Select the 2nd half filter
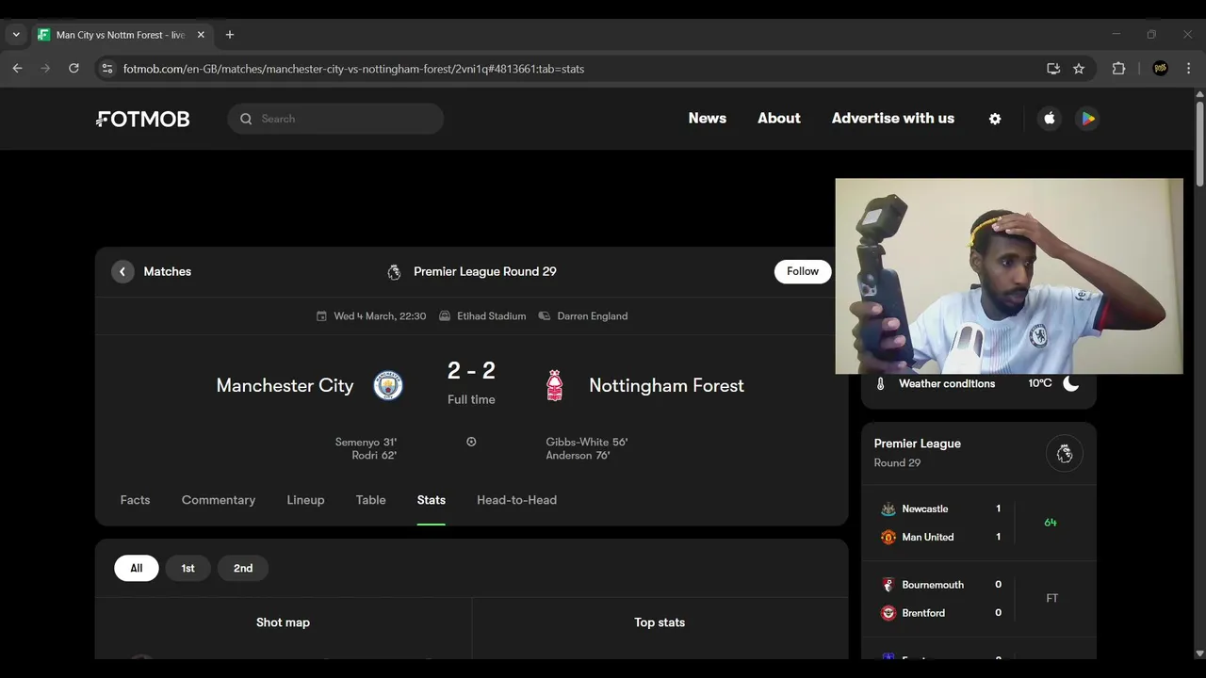Image resolution: width=1206 pixels, height=678 pixels. click(x=243, y=568)
